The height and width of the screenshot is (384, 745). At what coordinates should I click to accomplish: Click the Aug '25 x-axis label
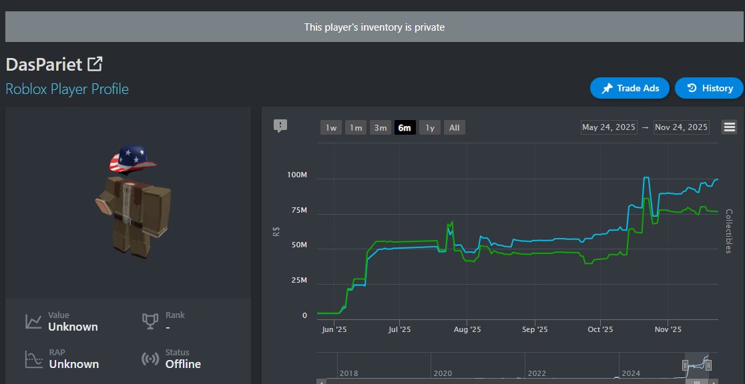point(467,329)
